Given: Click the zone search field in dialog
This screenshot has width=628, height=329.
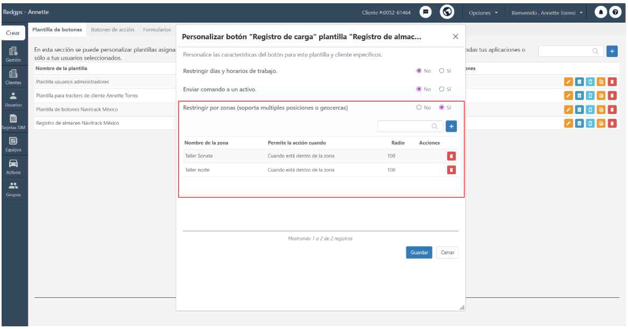Looking at the screenshot, I should point(410,126).
